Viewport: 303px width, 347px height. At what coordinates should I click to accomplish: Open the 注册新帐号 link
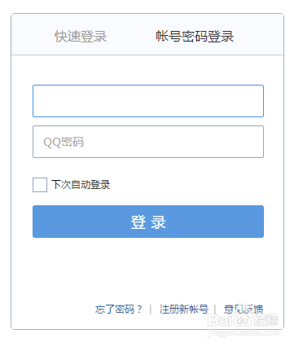pyautogui.click(x=184, y=310)
